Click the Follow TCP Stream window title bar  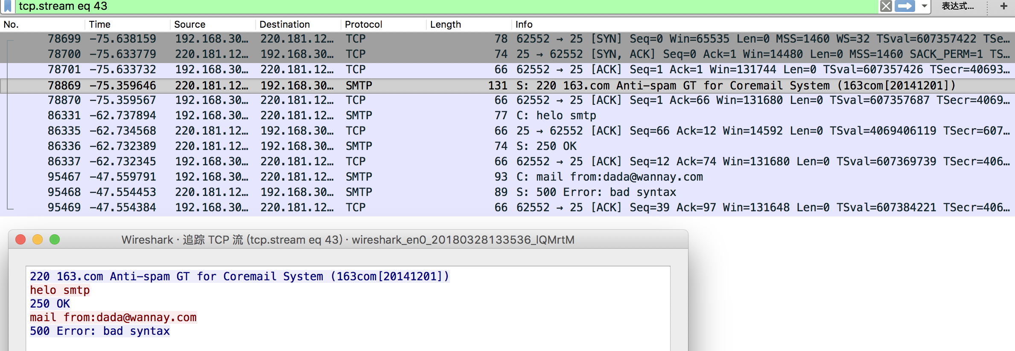point(348,239)
